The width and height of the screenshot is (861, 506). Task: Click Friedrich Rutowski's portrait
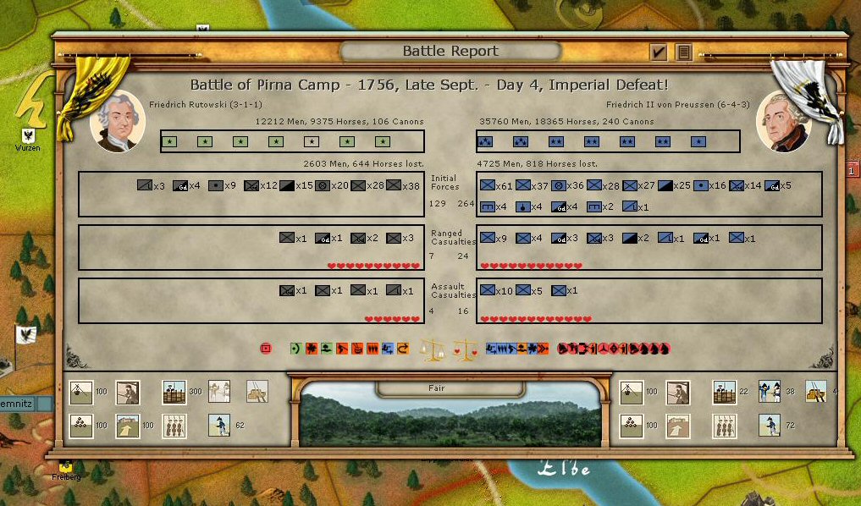click(x=117, y=120)
